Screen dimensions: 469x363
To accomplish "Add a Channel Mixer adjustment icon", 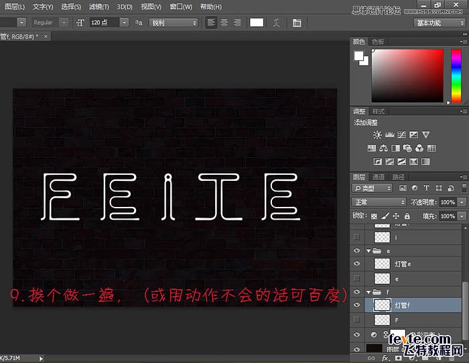I will pyautogui.click(x=419, y=148).
